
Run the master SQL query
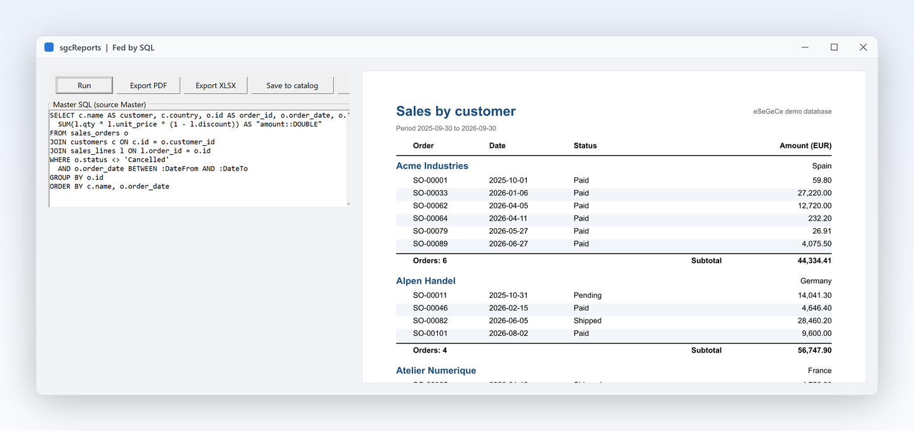coord(84,86)
